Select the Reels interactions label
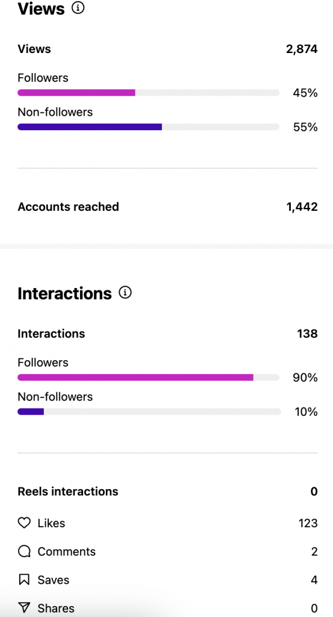The height and width of the screenshot is (617, 333). (x=68, y=492)
